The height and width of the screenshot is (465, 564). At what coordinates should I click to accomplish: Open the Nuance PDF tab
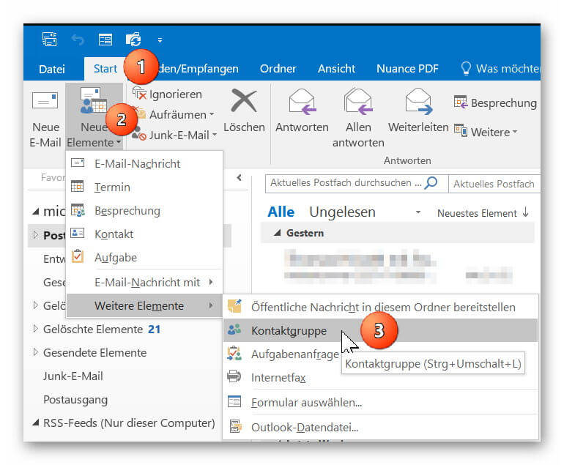(x=407, y=68)
